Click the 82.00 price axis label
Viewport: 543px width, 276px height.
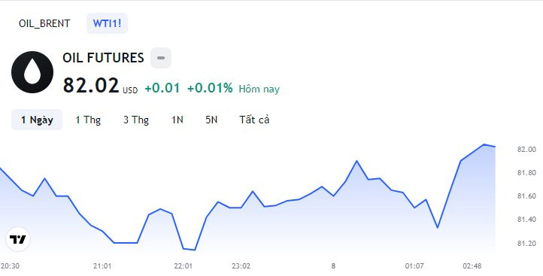(526, 149)
